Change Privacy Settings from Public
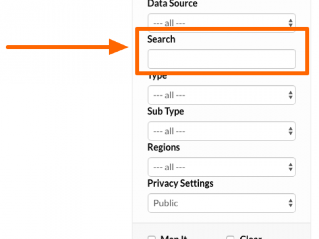 (222, 203)
